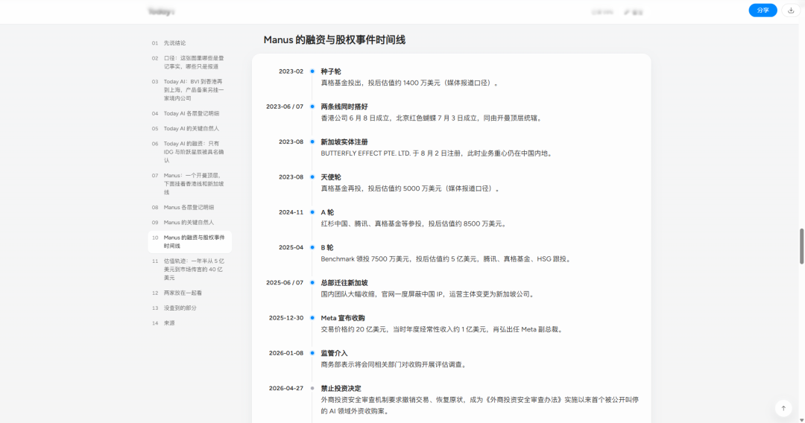Click the timeline dot for 2023-02 种子轮
This screenshot has height=423, width=805.
[312, 71]
